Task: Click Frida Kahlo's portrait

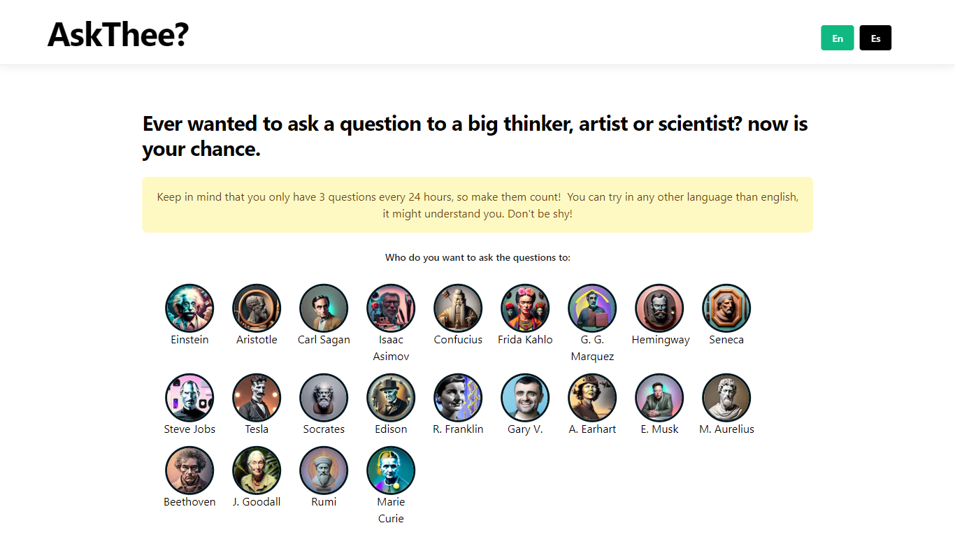Action: pos(525,308)
